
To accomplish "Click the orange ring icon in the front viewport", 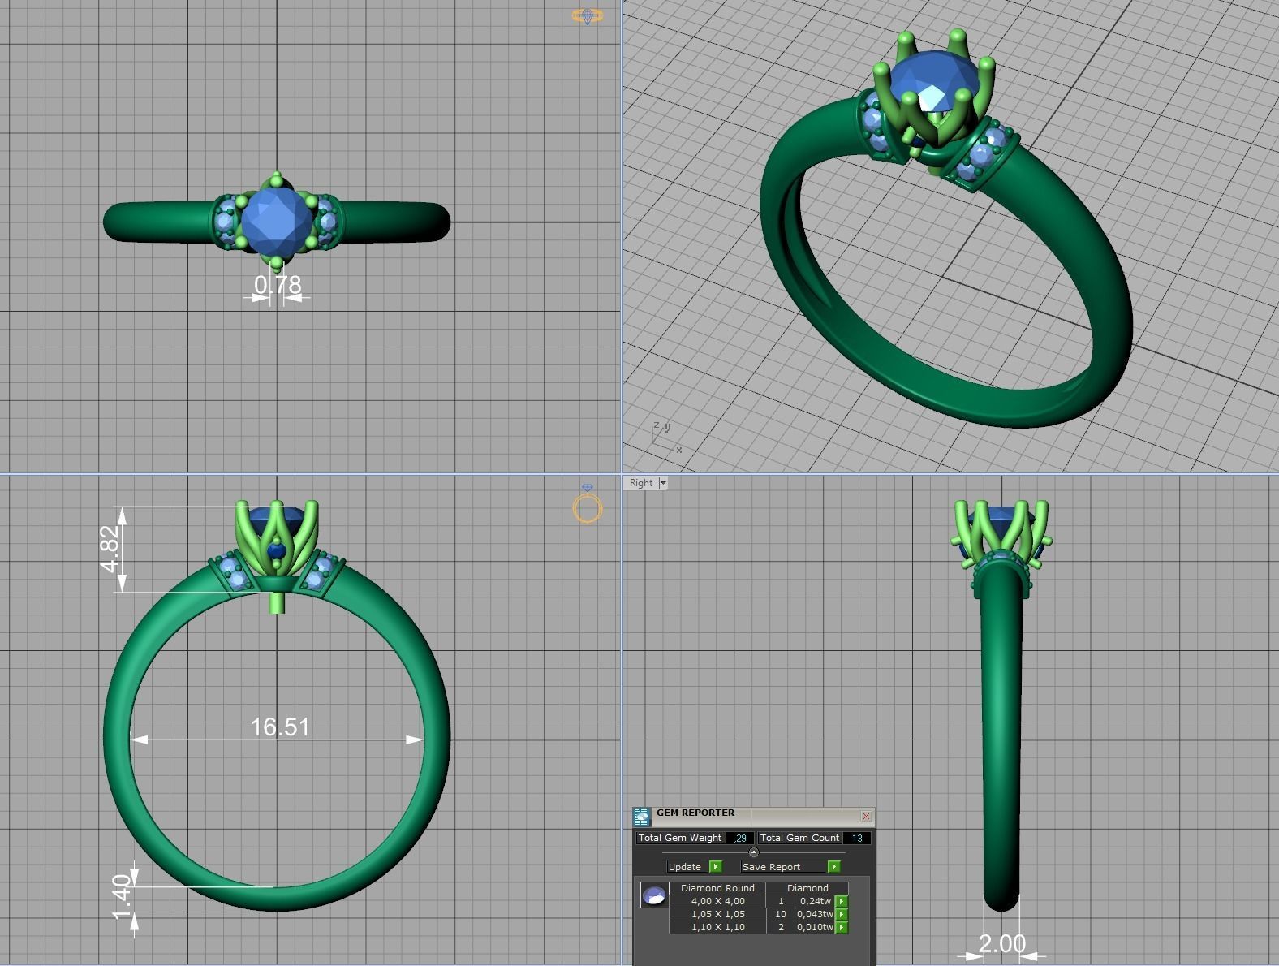I will [x=588, y=506].
